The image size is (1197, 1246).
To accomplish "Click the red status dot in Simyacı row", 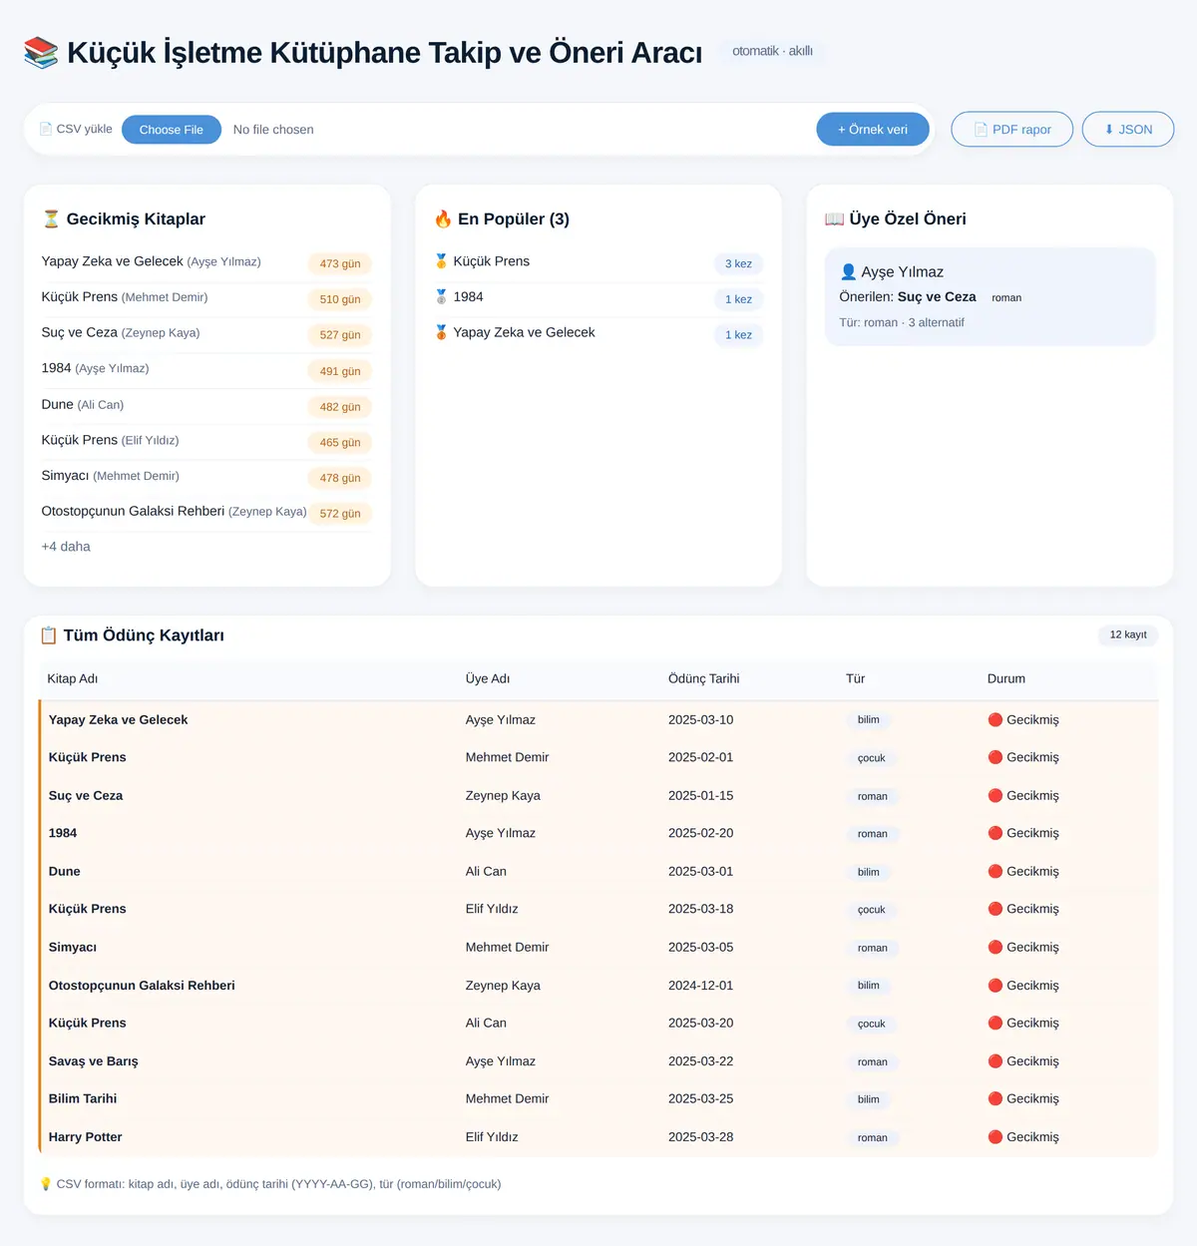I will (x=995, y=947).
